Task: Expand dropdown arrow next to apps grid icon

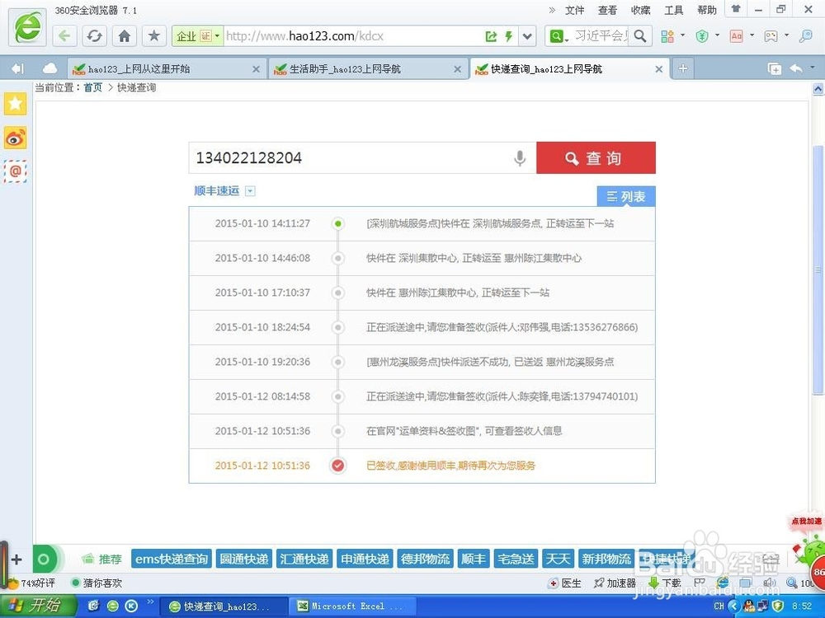Action: pyautogui.click(x=683, y=35)
